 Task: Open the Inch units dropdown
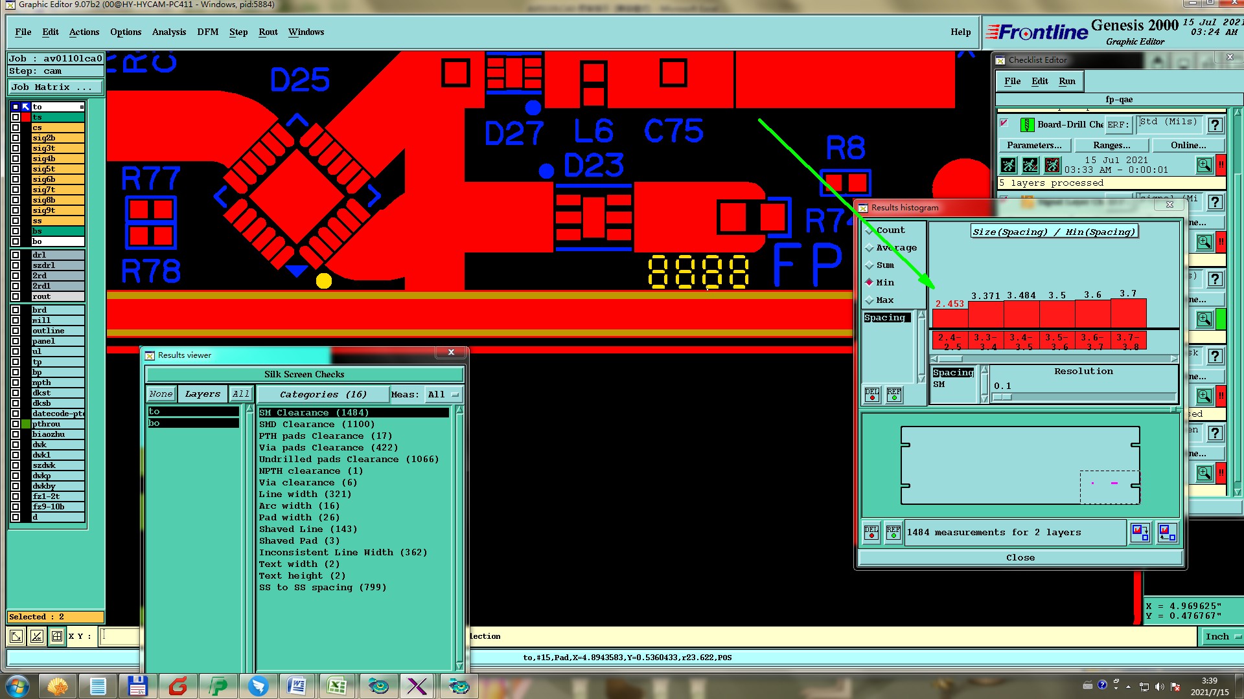(1222, 636)
